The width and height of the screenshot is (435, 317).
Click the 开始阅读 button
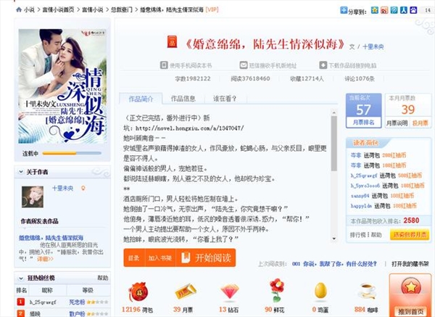pyautogui.click(x=206, y=258)
